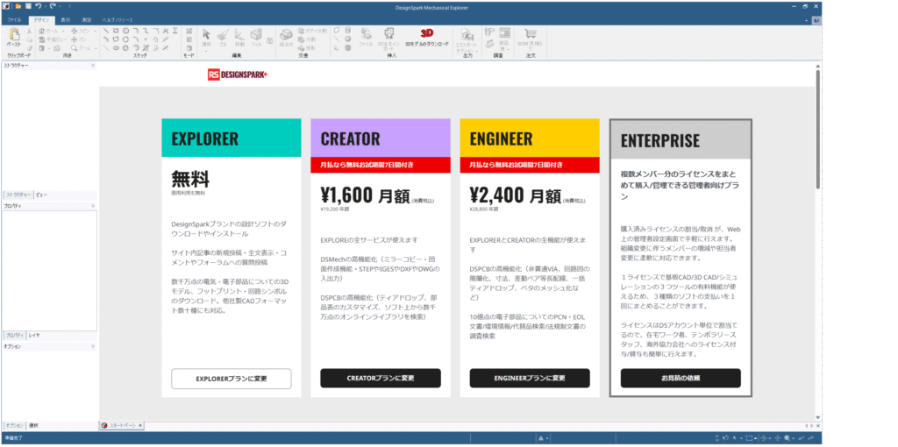Click the 準備完了 status text
Image resolution: width=898 pixels, height=447 pixels.
(x=12, y=438)
